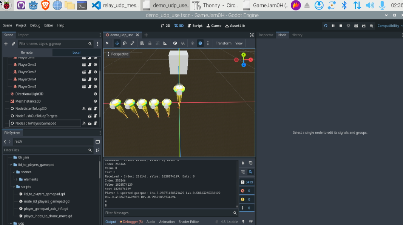Toggle warning messages filter in output

click(x=246, y=199)
